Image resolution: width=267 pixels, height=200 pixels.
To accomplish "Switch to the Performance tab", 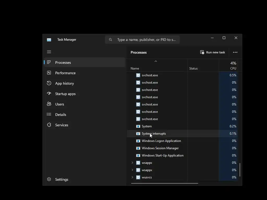I will tap(65, 73).
